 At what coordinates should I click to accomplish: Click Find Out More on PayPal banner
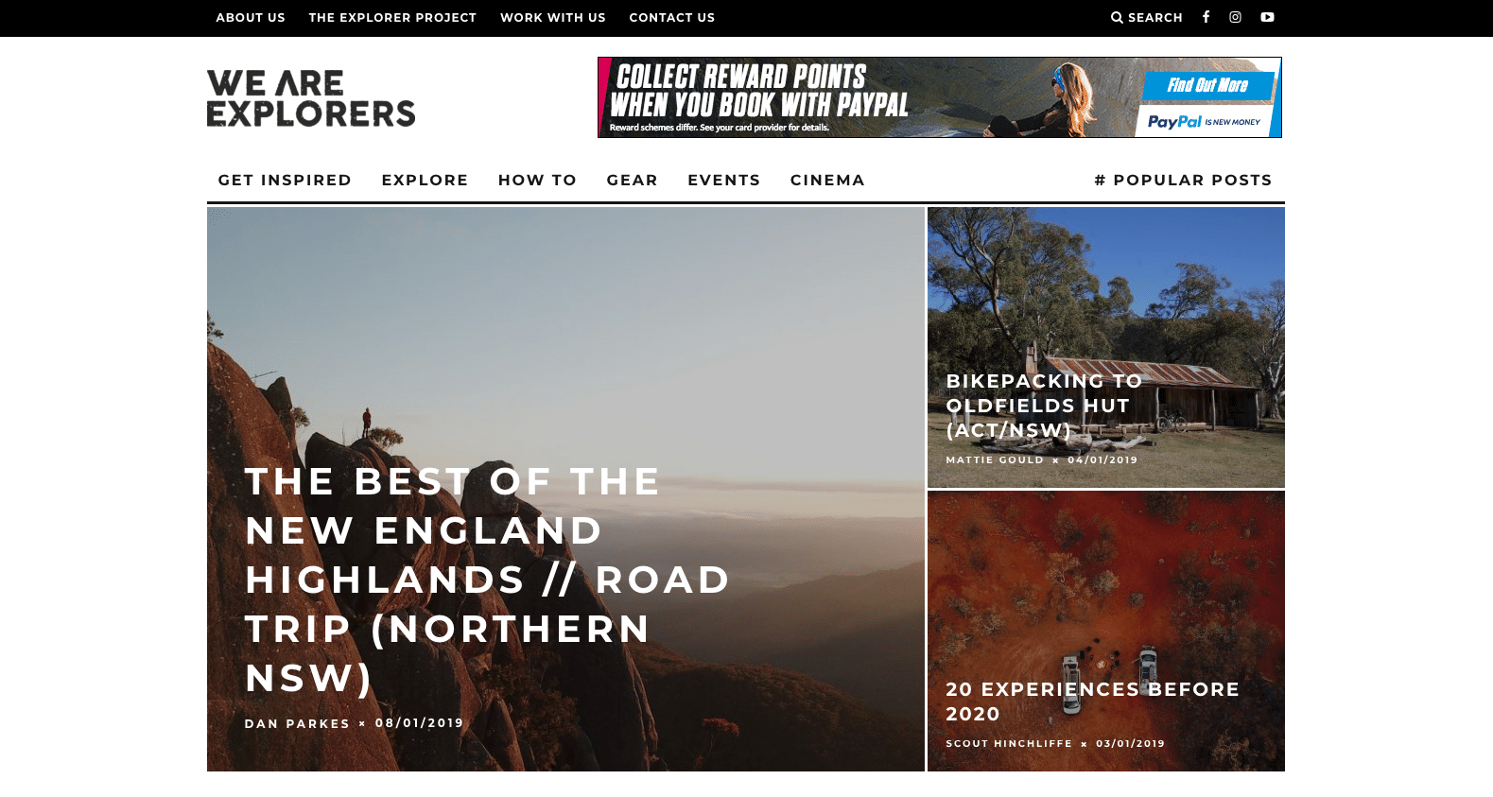1207,85
